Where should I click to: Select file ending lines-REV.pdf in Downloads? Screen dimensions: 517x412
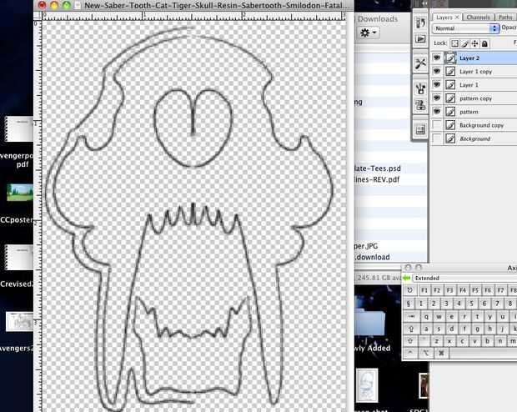click(377, 180)
